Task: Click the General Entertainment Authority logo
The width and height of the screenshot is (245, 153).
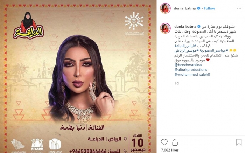Action: point(134,23)
